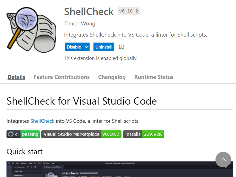Viewport: 236px width, 177px height.
Task: Open the Changelog tab
Action: (112, 77)
